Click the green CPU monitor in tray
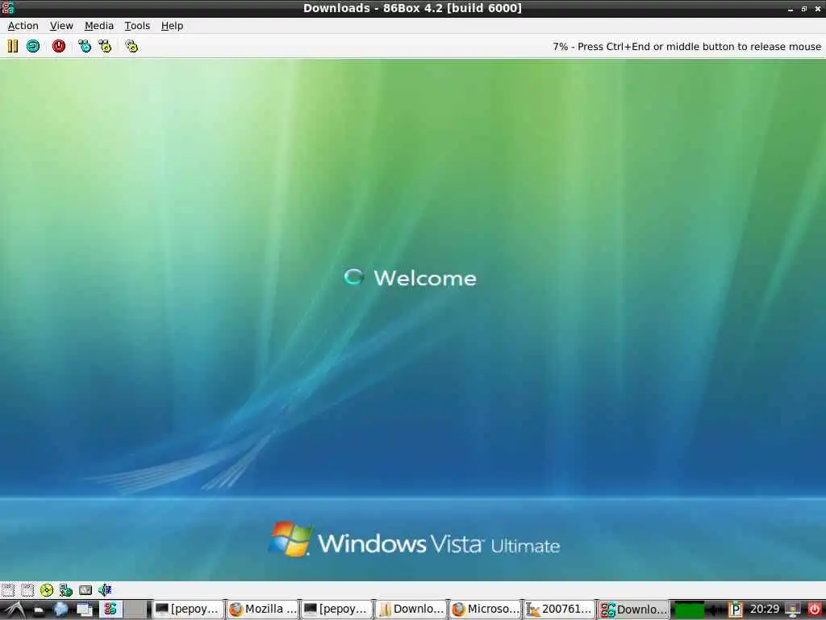The image size is (826, 620). pyautogui.click(x=689, y=610)
